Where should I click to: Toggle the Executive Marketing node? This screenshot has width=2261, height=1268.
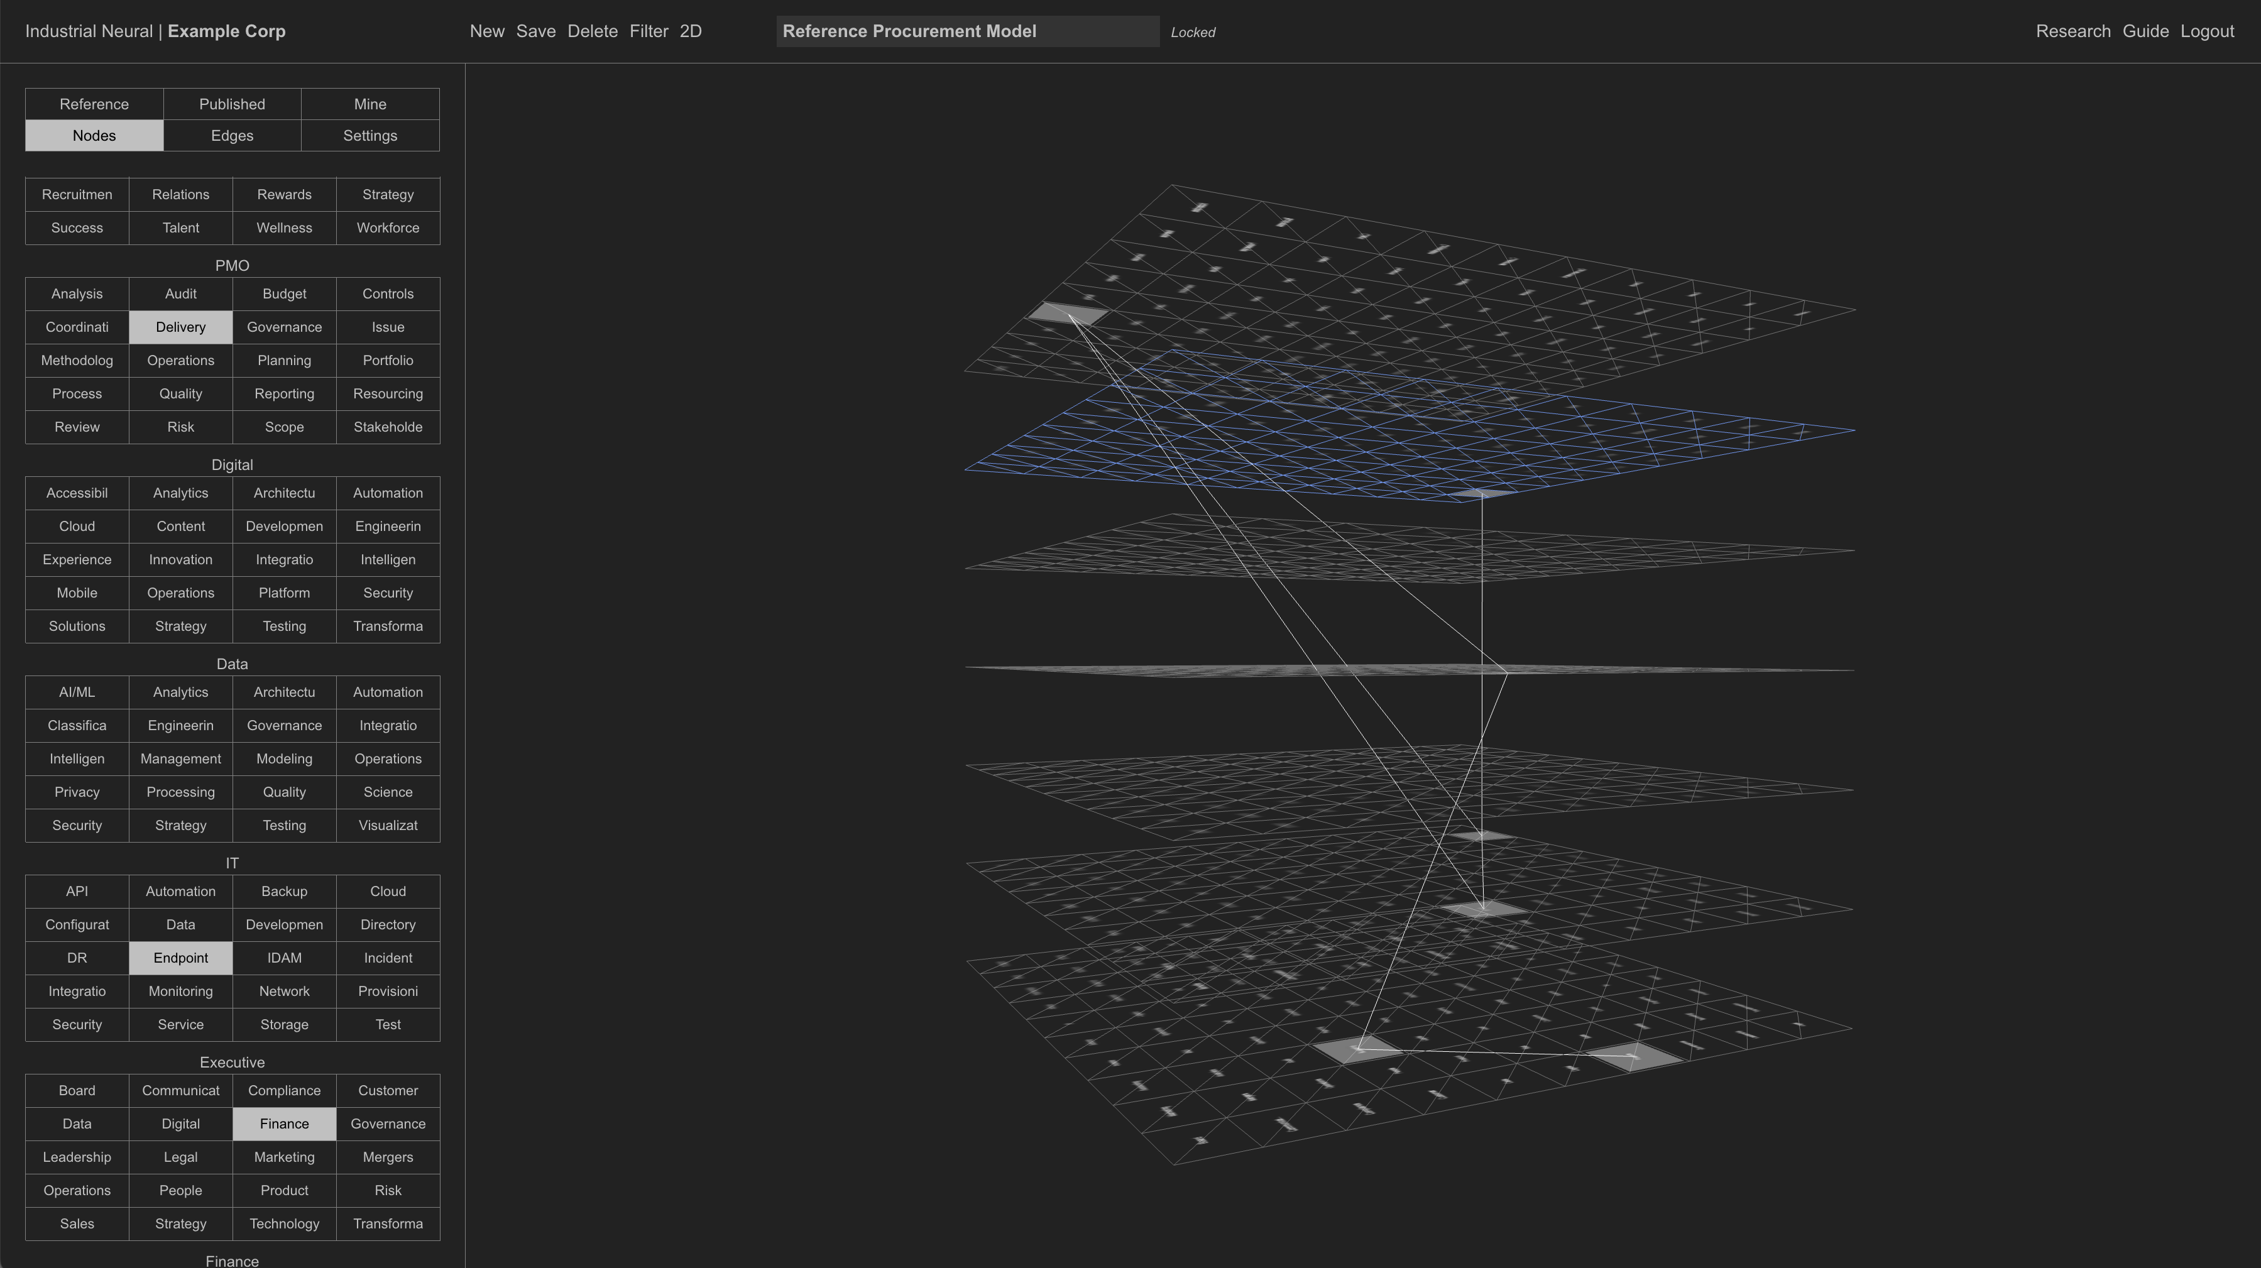(x=285, y=1157)
